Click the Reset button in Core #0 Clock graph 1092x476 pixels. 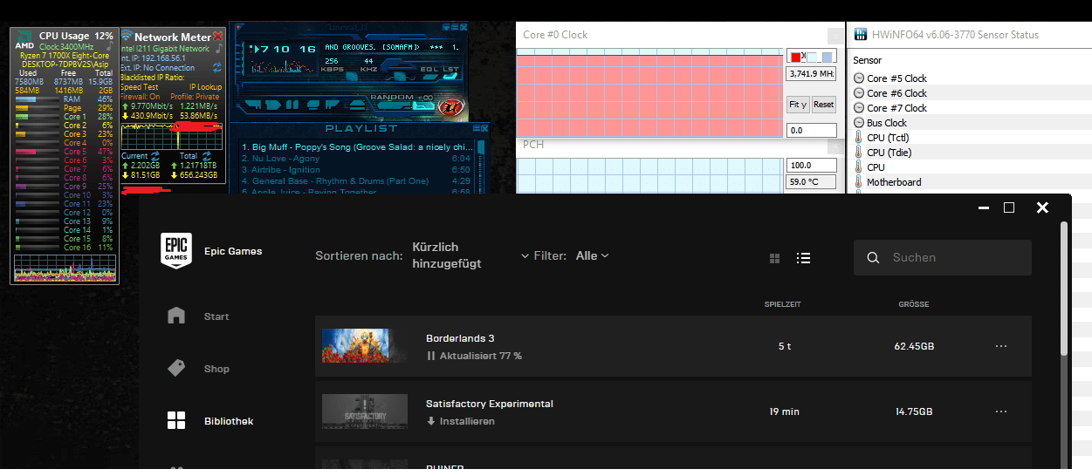pyautogui.click(x=824, y=105)
